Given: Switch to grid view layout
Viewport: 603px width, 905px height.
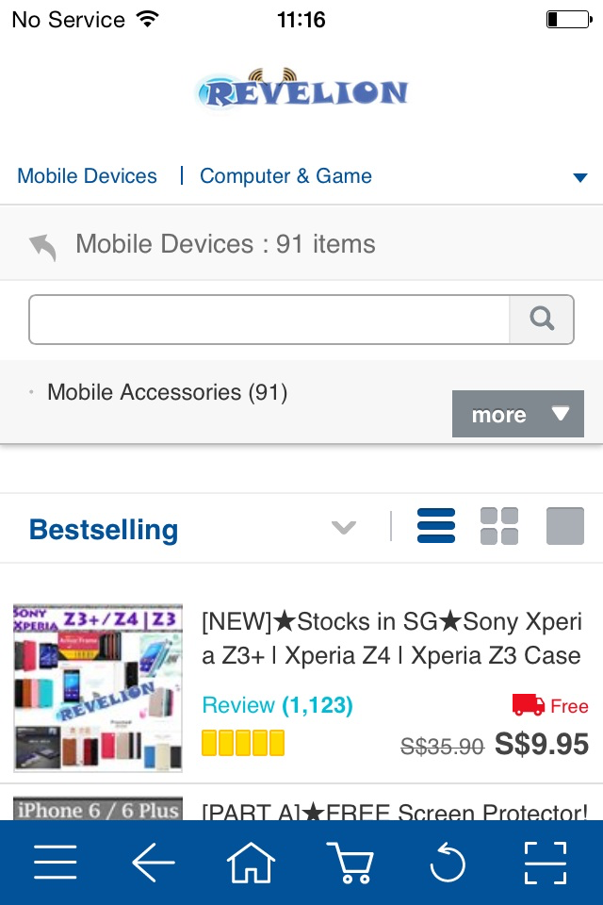Looking at the screenshot, I should (499, 526).
